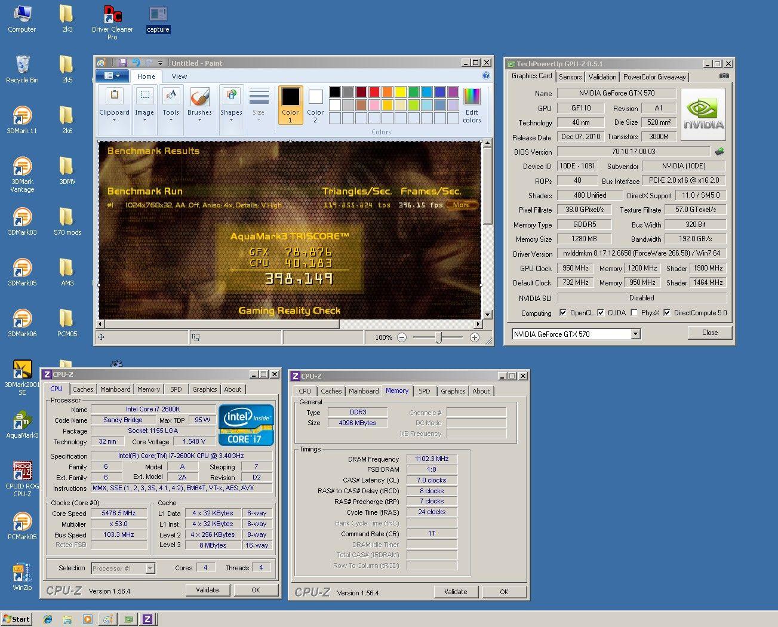
Task: Toggle PhysX checkbox in GPU-Z
Action: [634, 312]
